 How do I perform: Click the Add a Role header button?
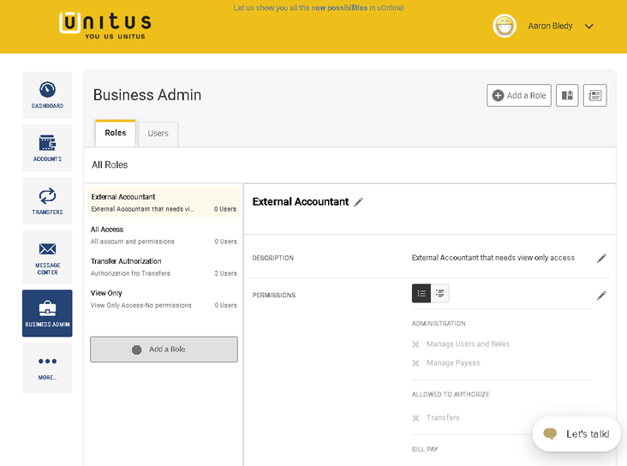[518, 95]
